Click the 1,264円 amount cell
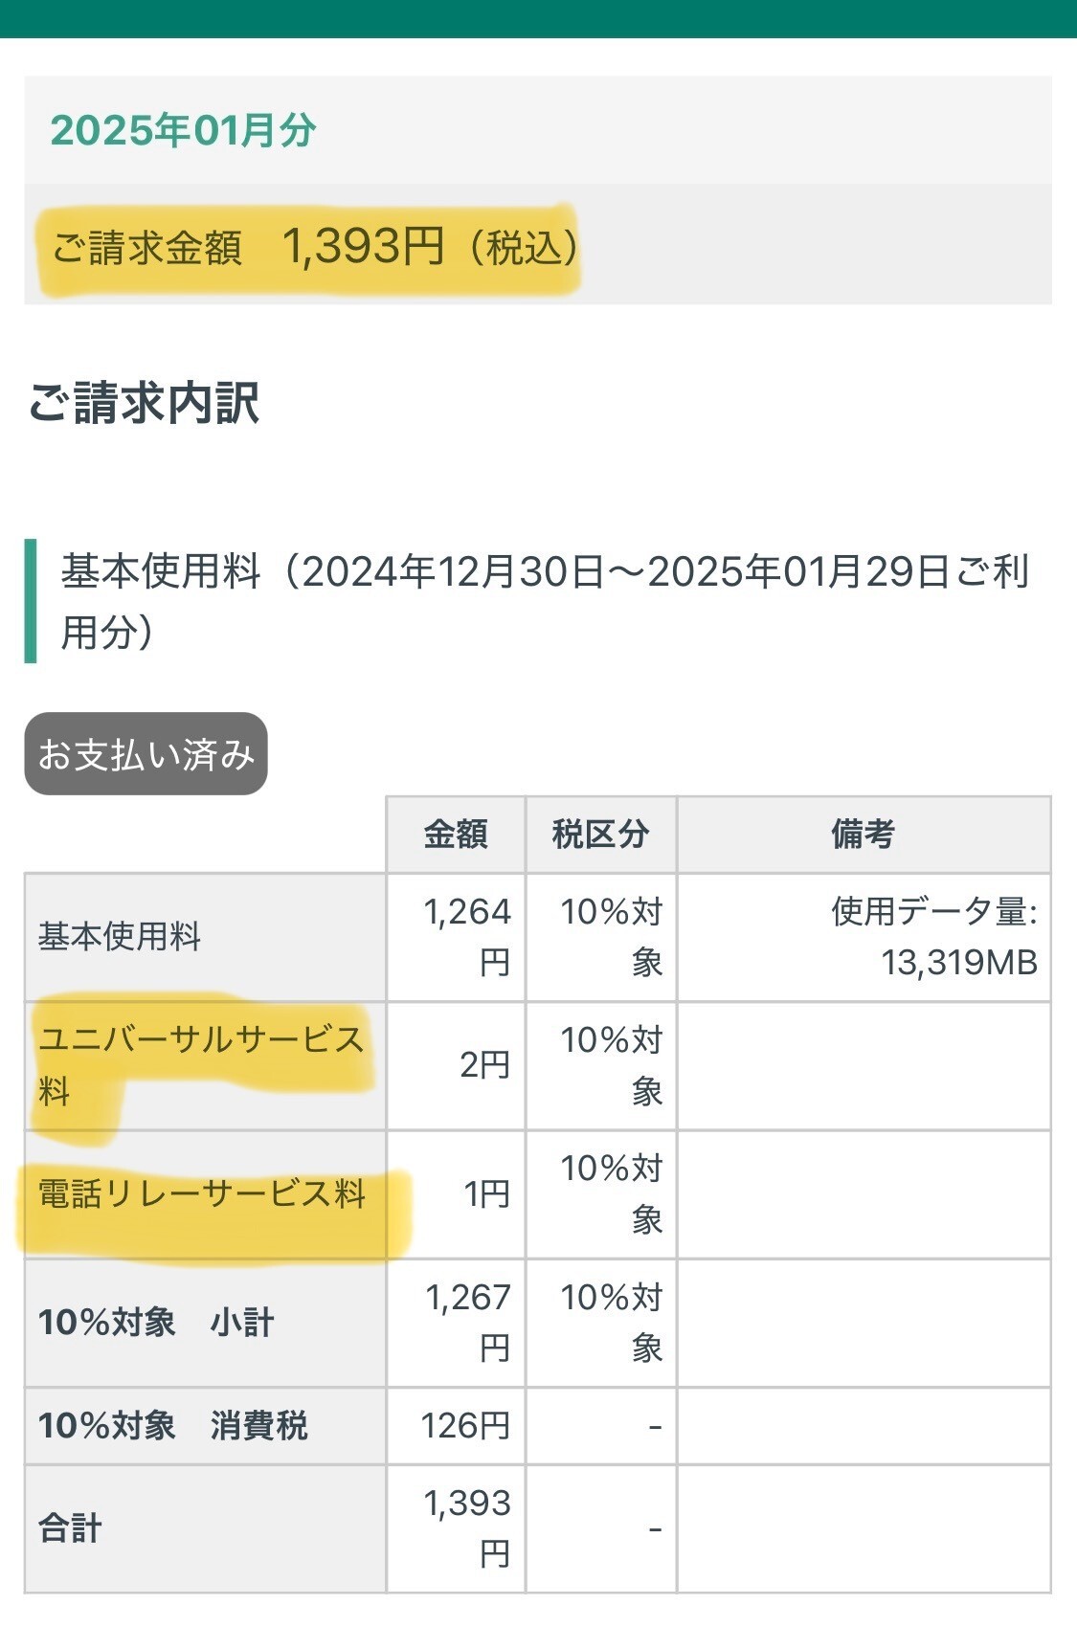The height and width of the screenshot is (1649, 1077). point(466,936)
